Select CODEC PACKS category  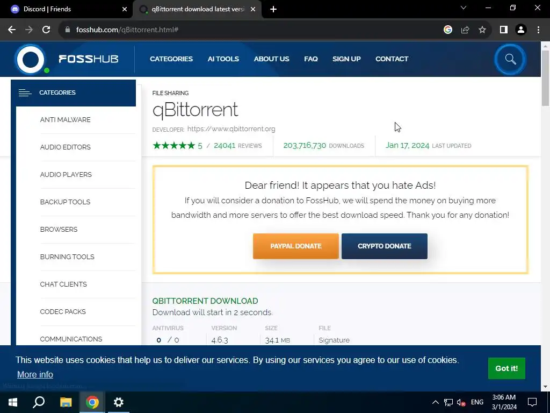pyautogui.click(x=63, y=311)
